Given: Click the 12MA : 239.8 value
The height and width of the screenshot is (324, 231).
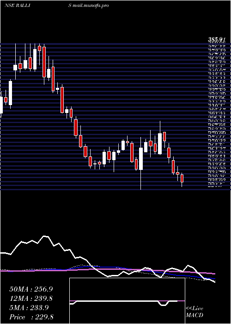Looking at the screenshot, I should 31,299.
